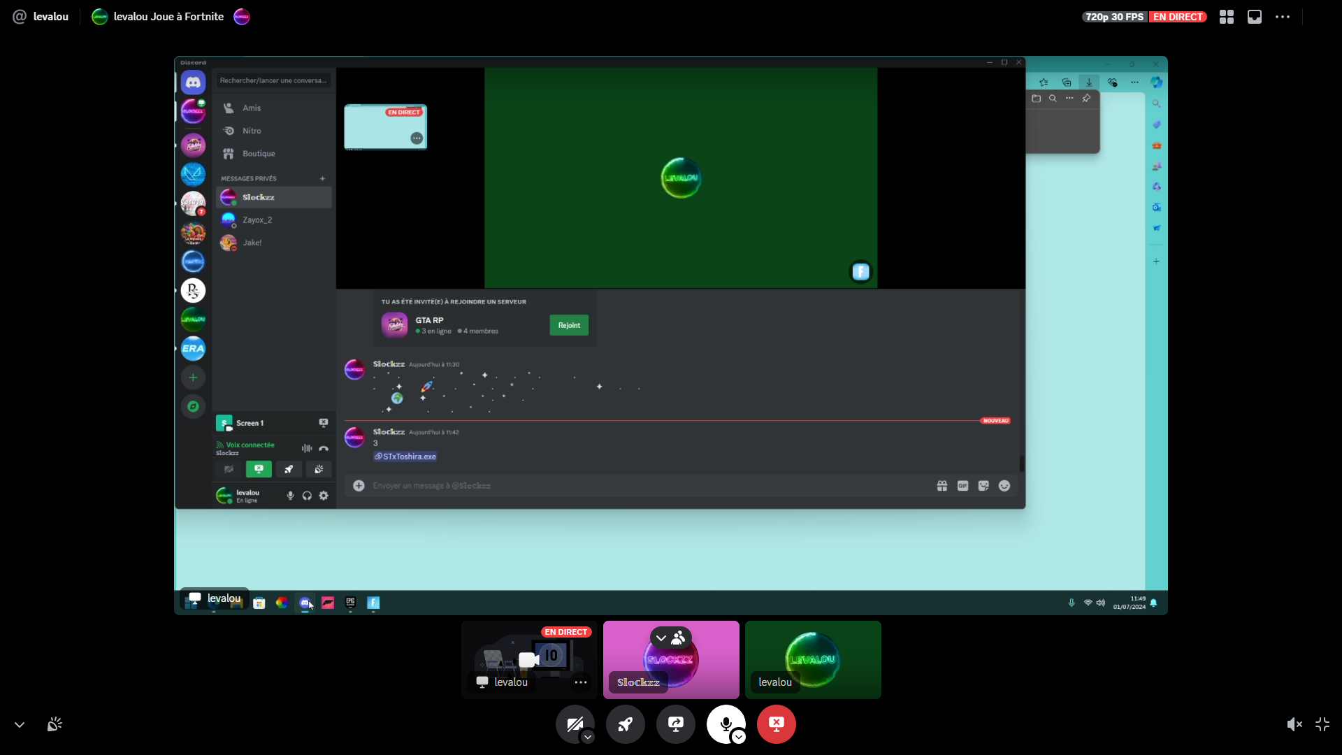The image size is (1342, 755).
Task: Open the soundboard icon at bottom left
Action: [x=55, y=724]
